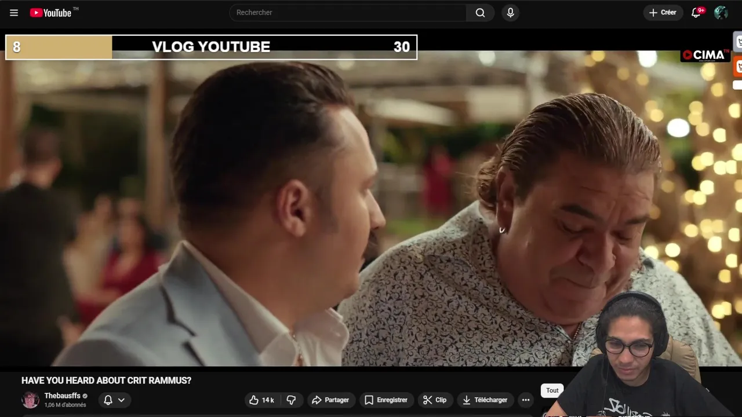Open the Thebausffs channel avatar

[30, 400]
